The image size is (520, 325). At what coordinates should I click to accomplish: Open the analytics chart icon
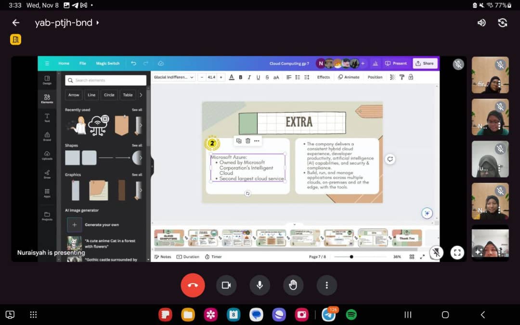point(376,64)
